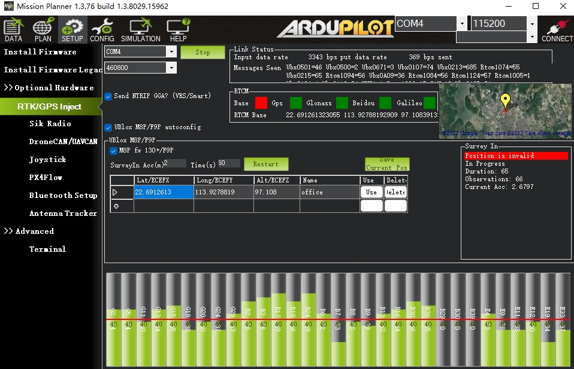Open Joystick setup page

tap(47, 159)
